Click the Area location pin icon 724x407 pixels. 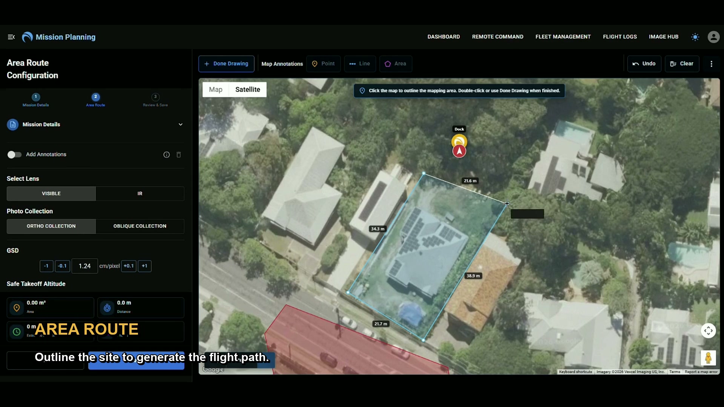17,308
